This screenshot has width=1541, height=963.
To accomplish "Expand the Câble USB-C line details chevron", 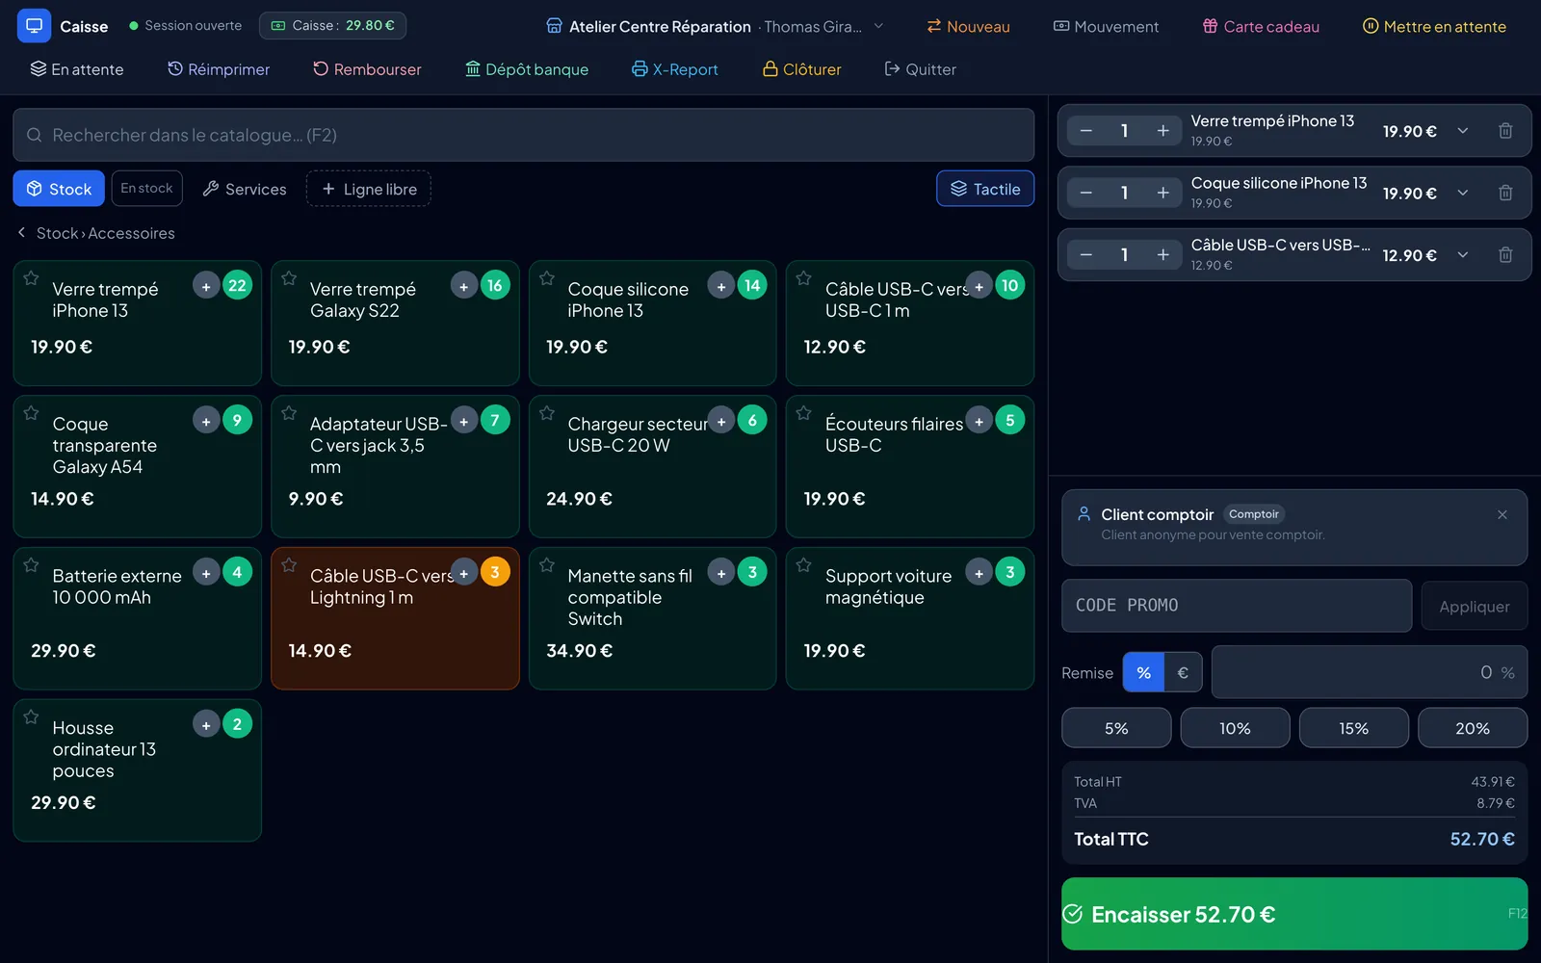I will (1463, 255).
